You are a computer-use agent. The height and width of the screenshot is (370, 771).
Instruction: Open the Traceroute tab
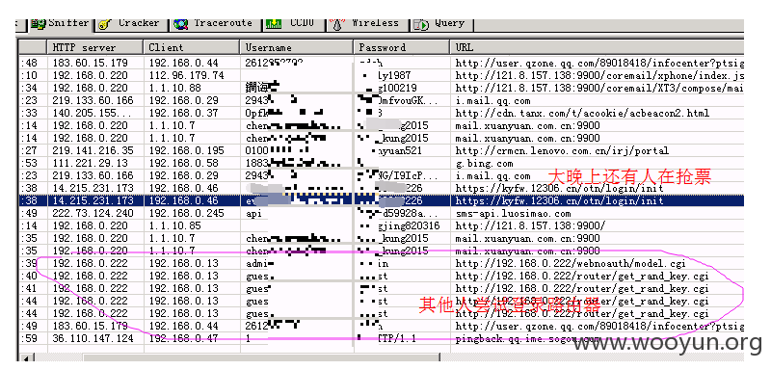pos(214,23)
